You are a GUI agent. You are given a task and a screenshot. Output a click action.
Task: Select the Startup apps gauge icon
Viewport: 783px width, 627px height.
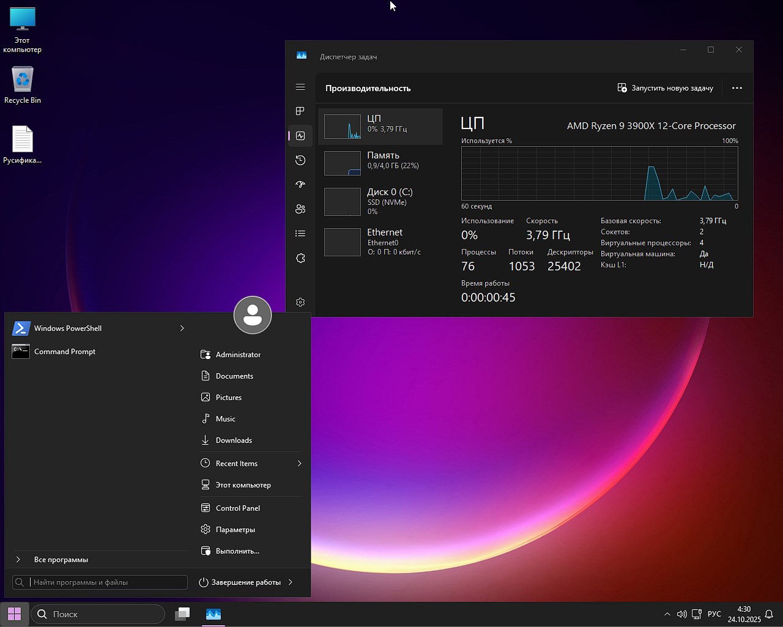(x=300, y=185)
